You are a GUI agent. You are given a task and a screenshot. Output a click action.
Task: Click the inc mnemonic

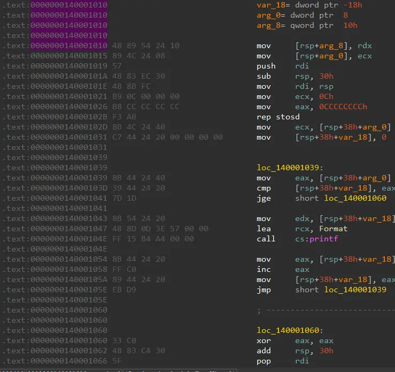click(264, 269)
